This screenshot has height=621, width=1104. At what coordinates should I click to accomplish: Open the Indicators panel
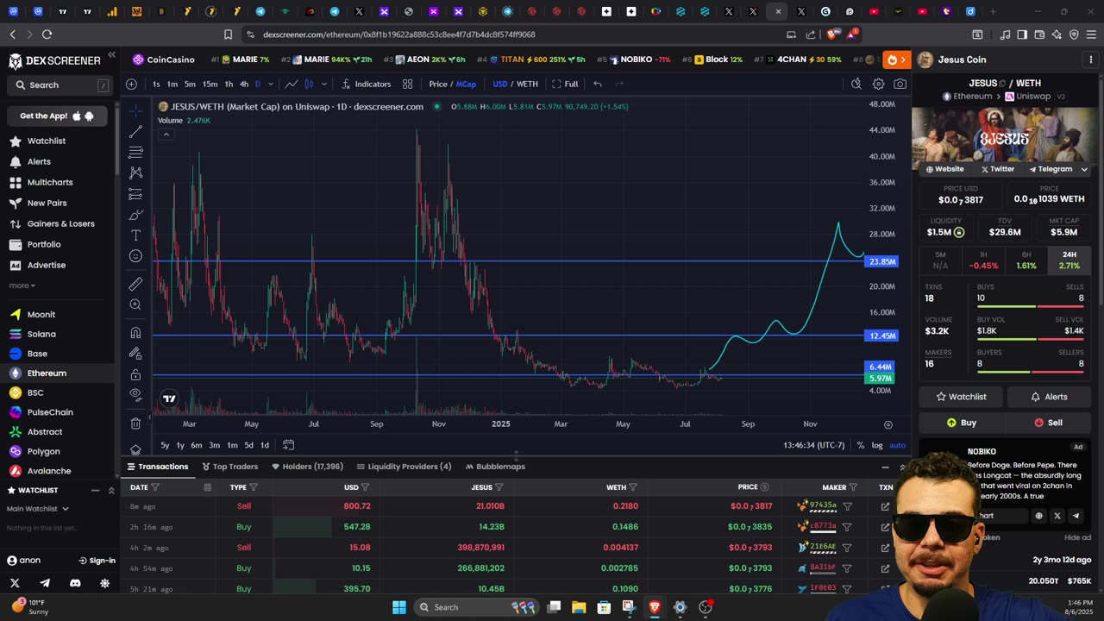366,84
